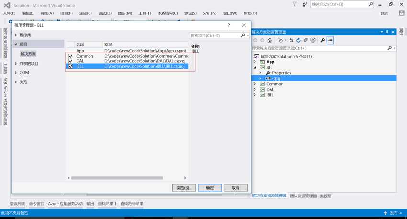Click the Sync with Active Document icon

291,40
